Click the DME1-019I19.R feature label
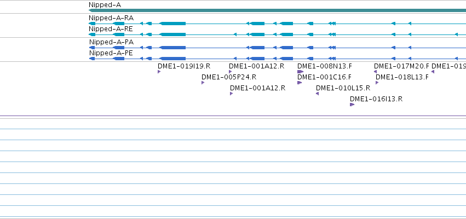466x219 pixels. pos(184,66)
